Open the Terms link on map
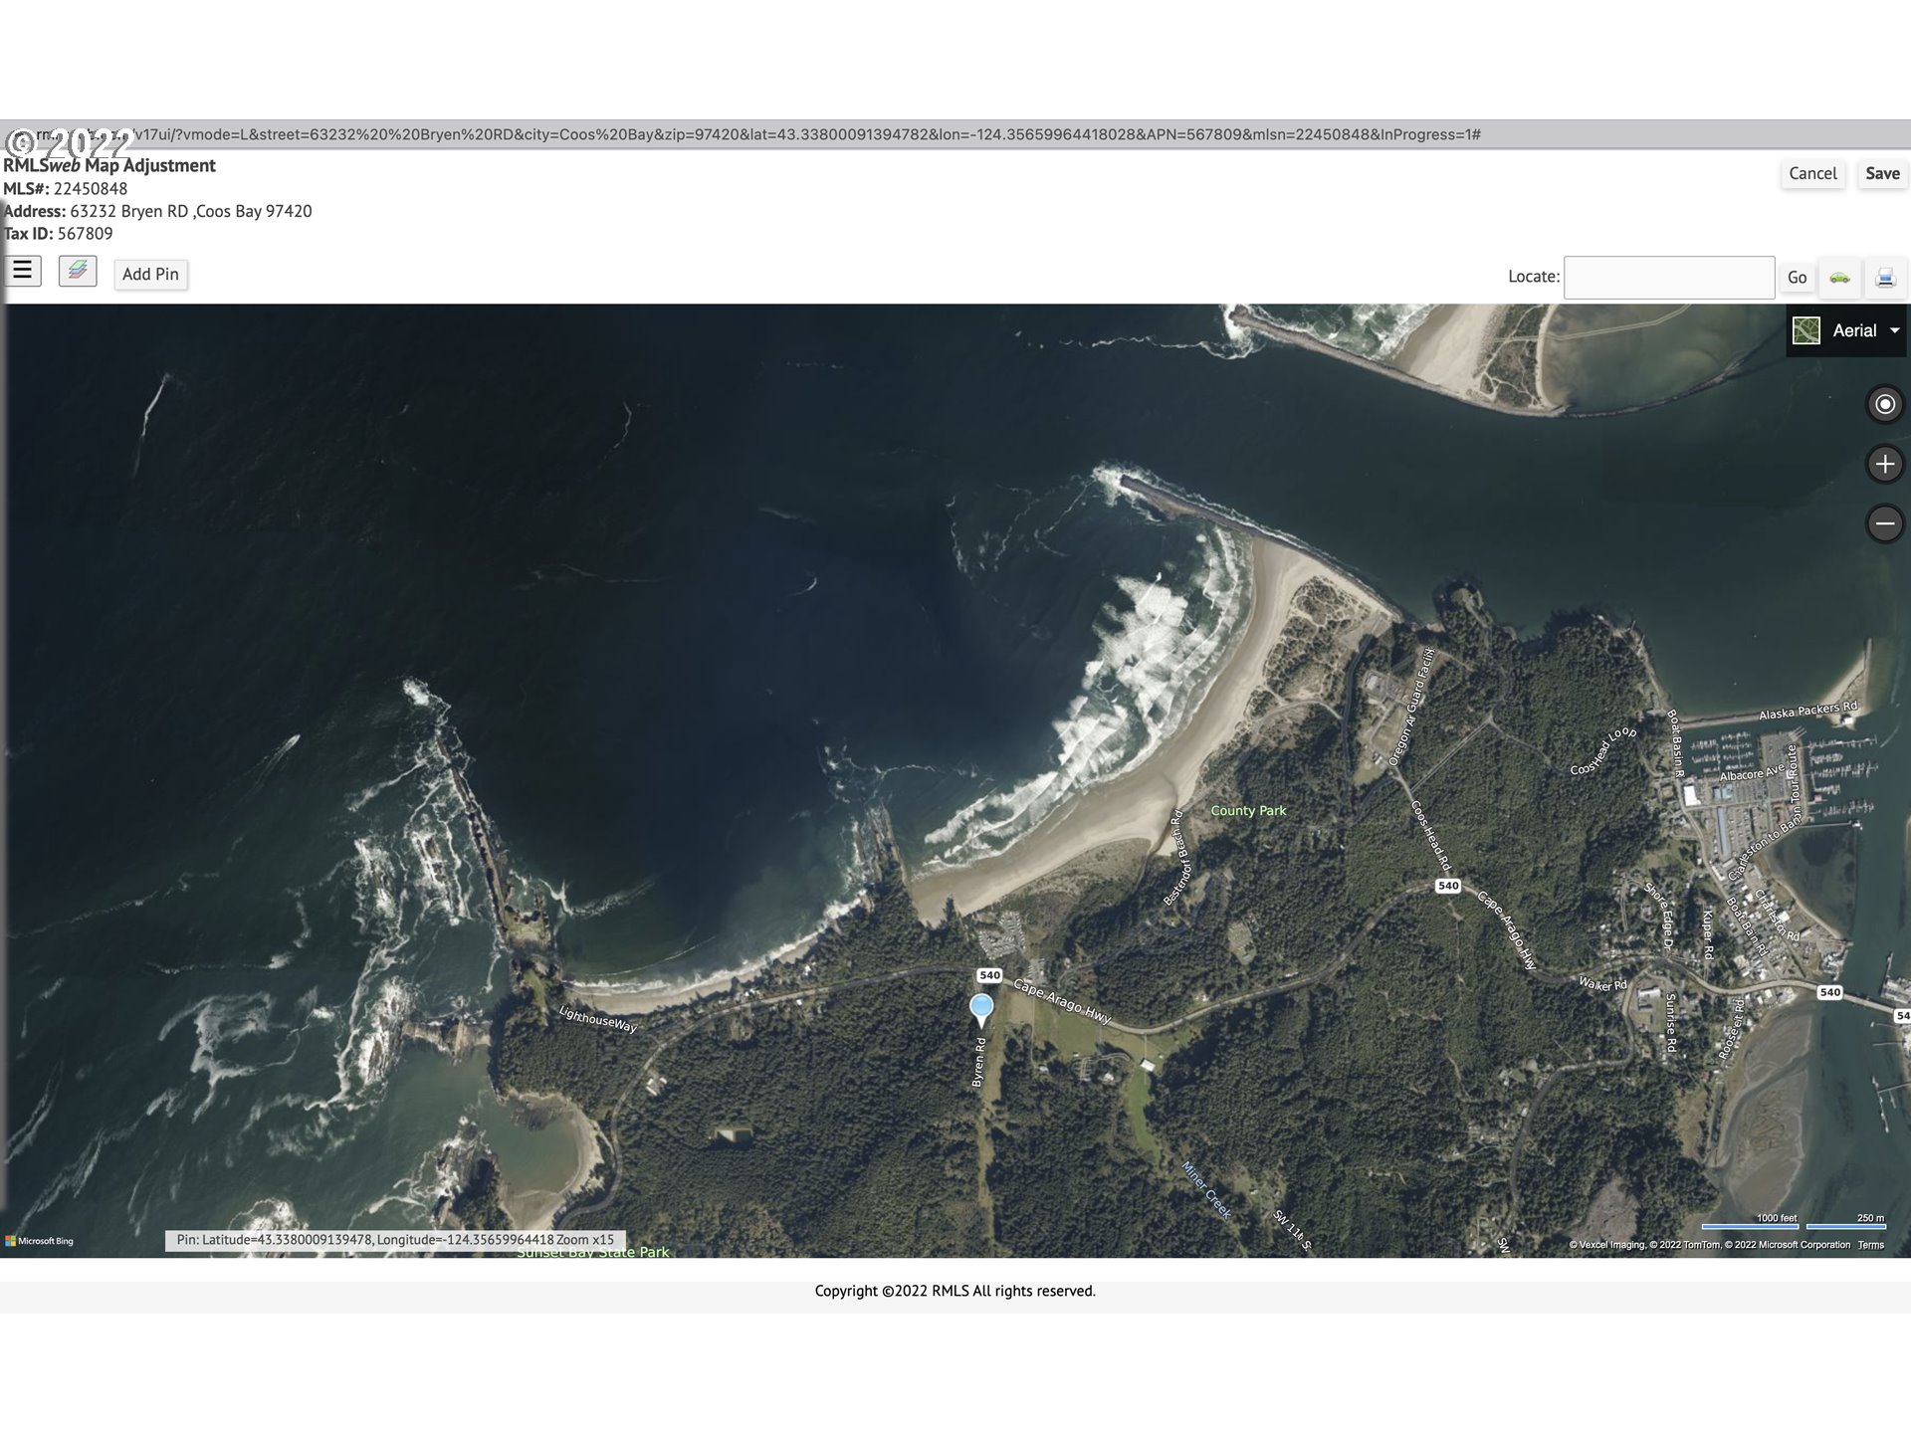 coord(1870,1245)
